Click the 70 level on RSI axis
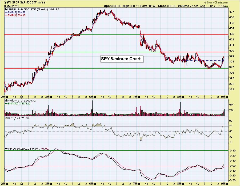Screen dimensions: 240x186 tap(231, 126)
